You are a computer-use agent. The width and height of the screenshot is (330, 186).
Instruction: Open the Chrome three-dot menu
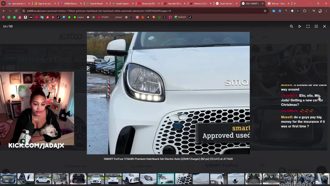[326, 11]
